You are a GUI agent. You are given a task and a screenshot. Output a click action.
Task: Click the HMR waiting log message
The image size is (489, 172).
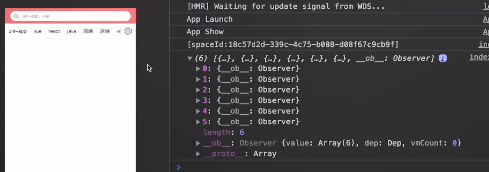286,7
